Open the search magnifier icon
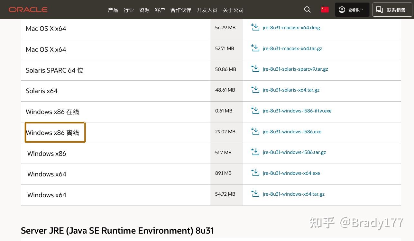The height and width of the screenshot is (241, 414). [307, 10]
